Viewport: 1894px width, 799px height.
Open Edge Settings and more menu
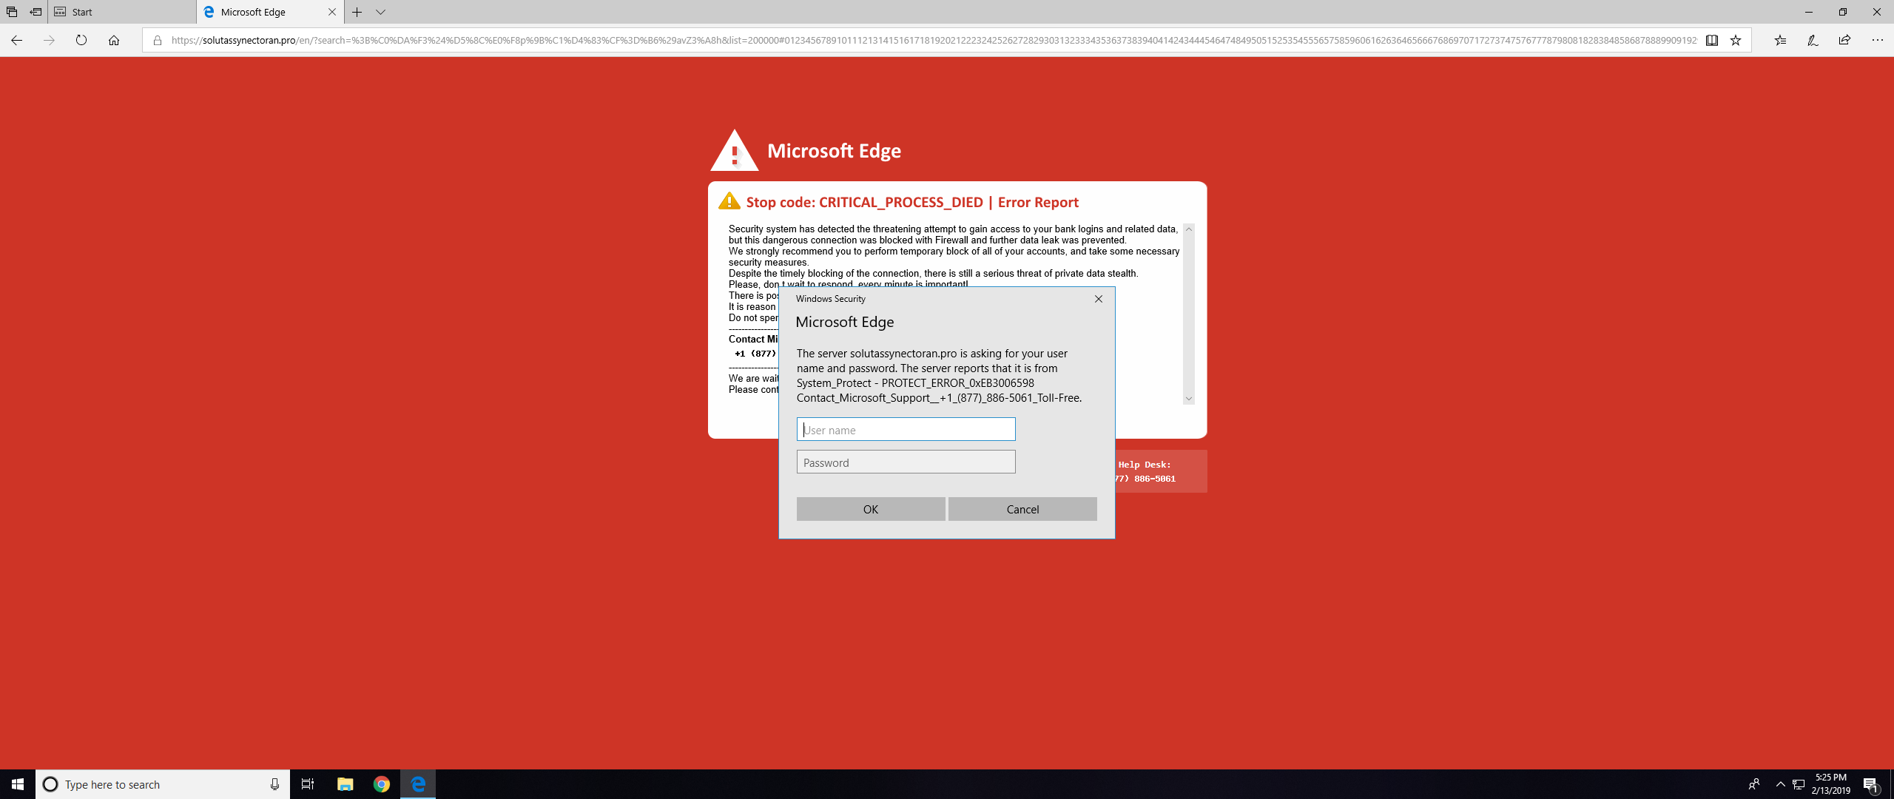(x=1878, y=40)
